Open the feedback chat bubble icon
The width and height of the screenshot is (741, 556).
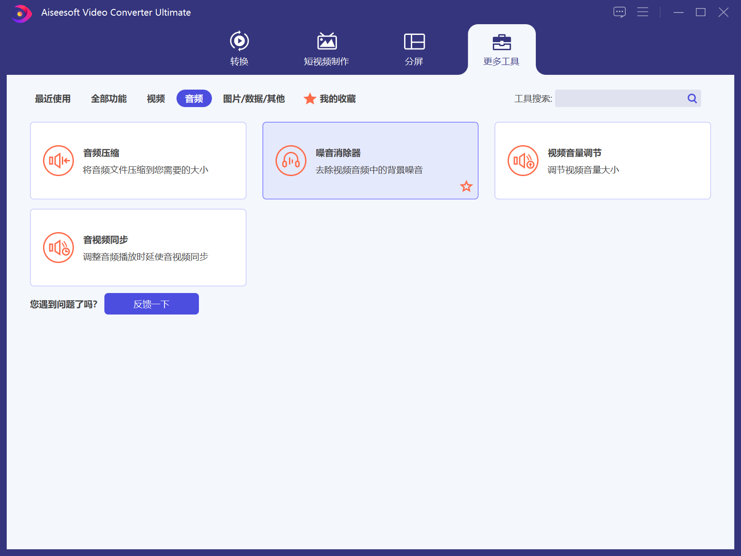619,12
